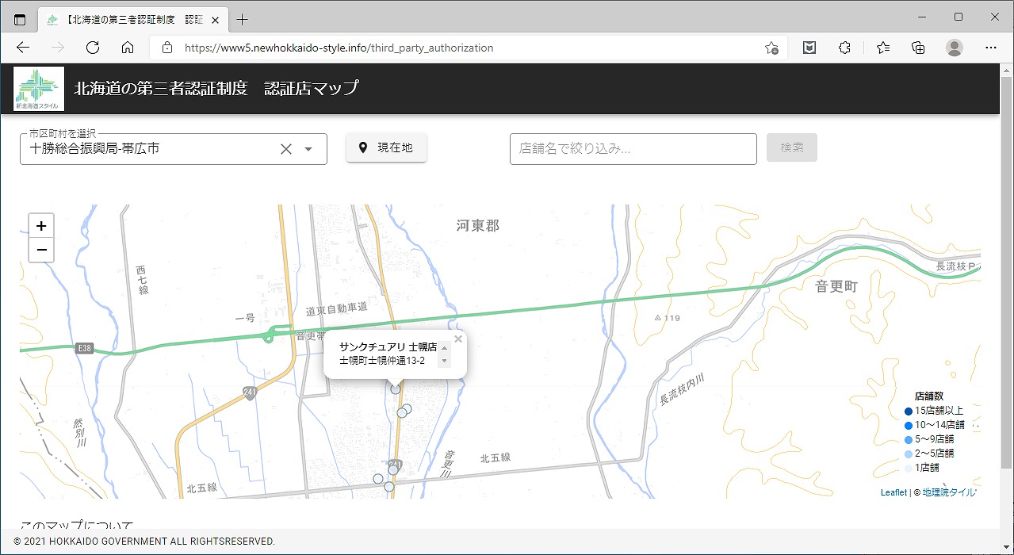This screenshot has width=1014, height=555.
Task: Add this page to favorites
Action: pyautogui.click(x=771, y=48)
